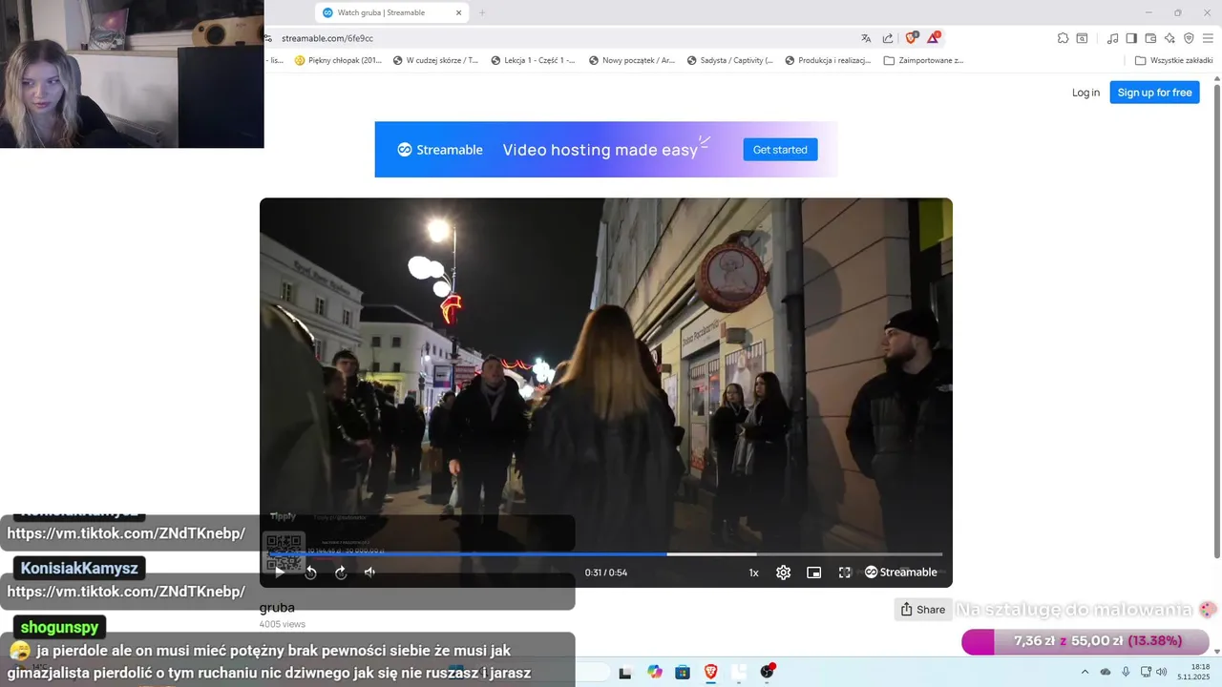Open Streamable logo link in player

(x=901, y=572)
